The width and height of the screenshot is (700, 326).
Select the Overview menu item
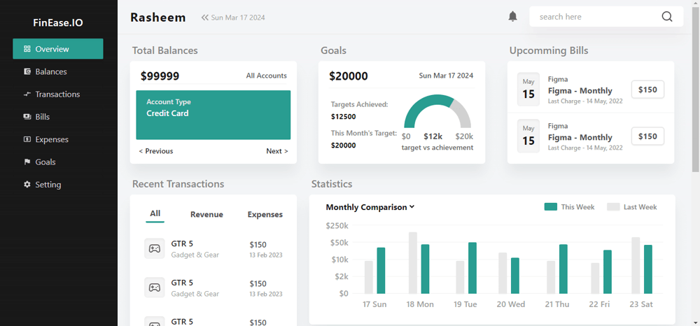58,49
